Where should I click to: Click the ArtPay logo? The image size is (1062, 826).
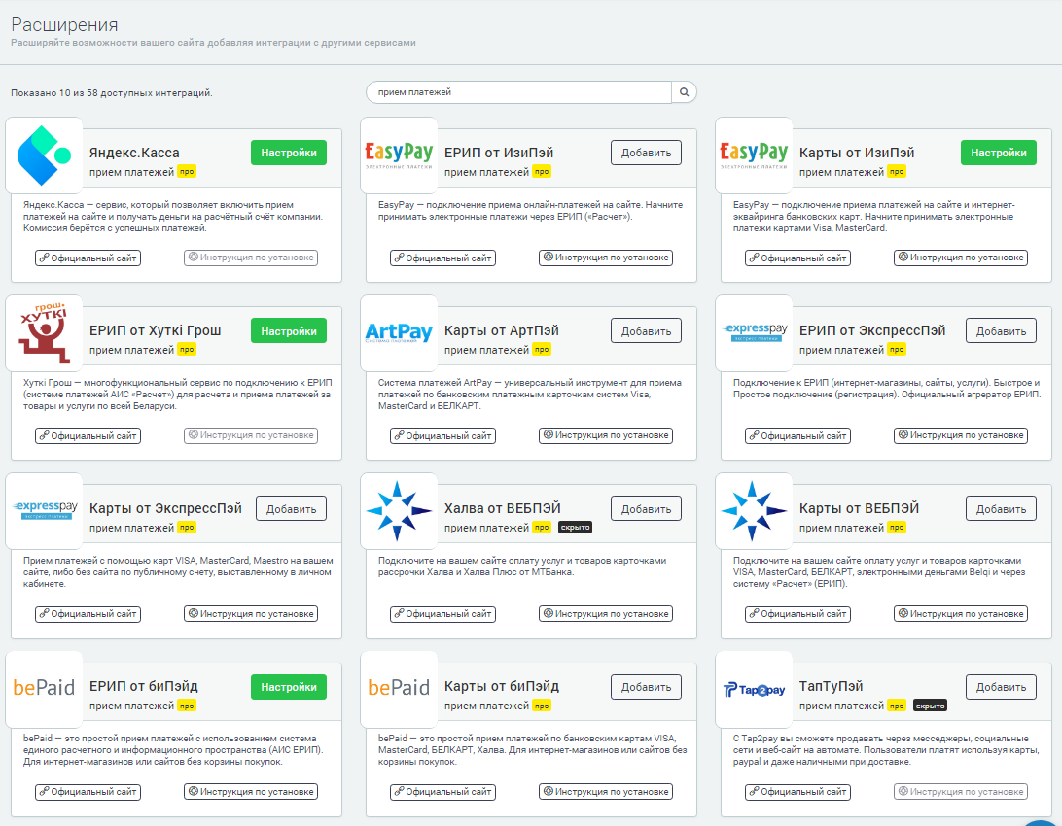pyautogui.click(x=399, y=333)
